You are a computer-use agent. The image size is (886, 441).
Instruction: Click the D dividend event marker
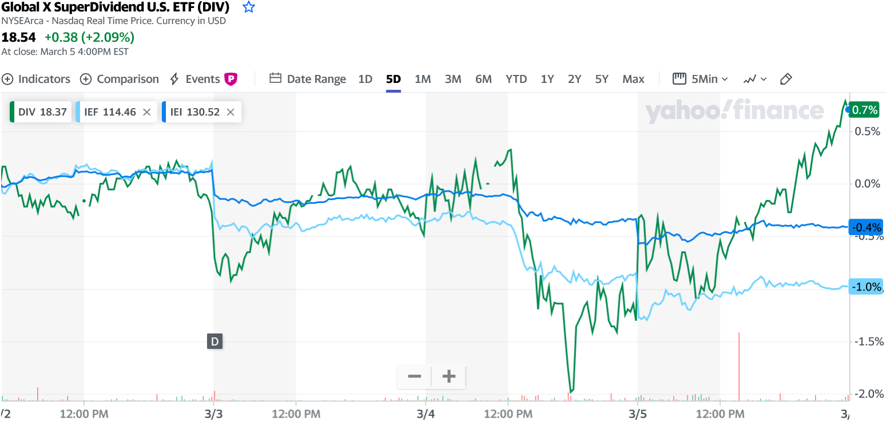click(214, 341)
